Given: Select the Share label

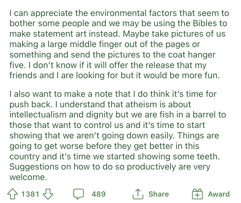Looking at the screenshot, I should pos(159,194).
